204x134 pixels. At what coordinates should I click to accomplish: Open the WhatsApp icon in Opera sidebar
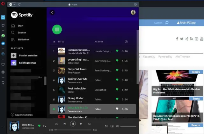coord(3,36)
